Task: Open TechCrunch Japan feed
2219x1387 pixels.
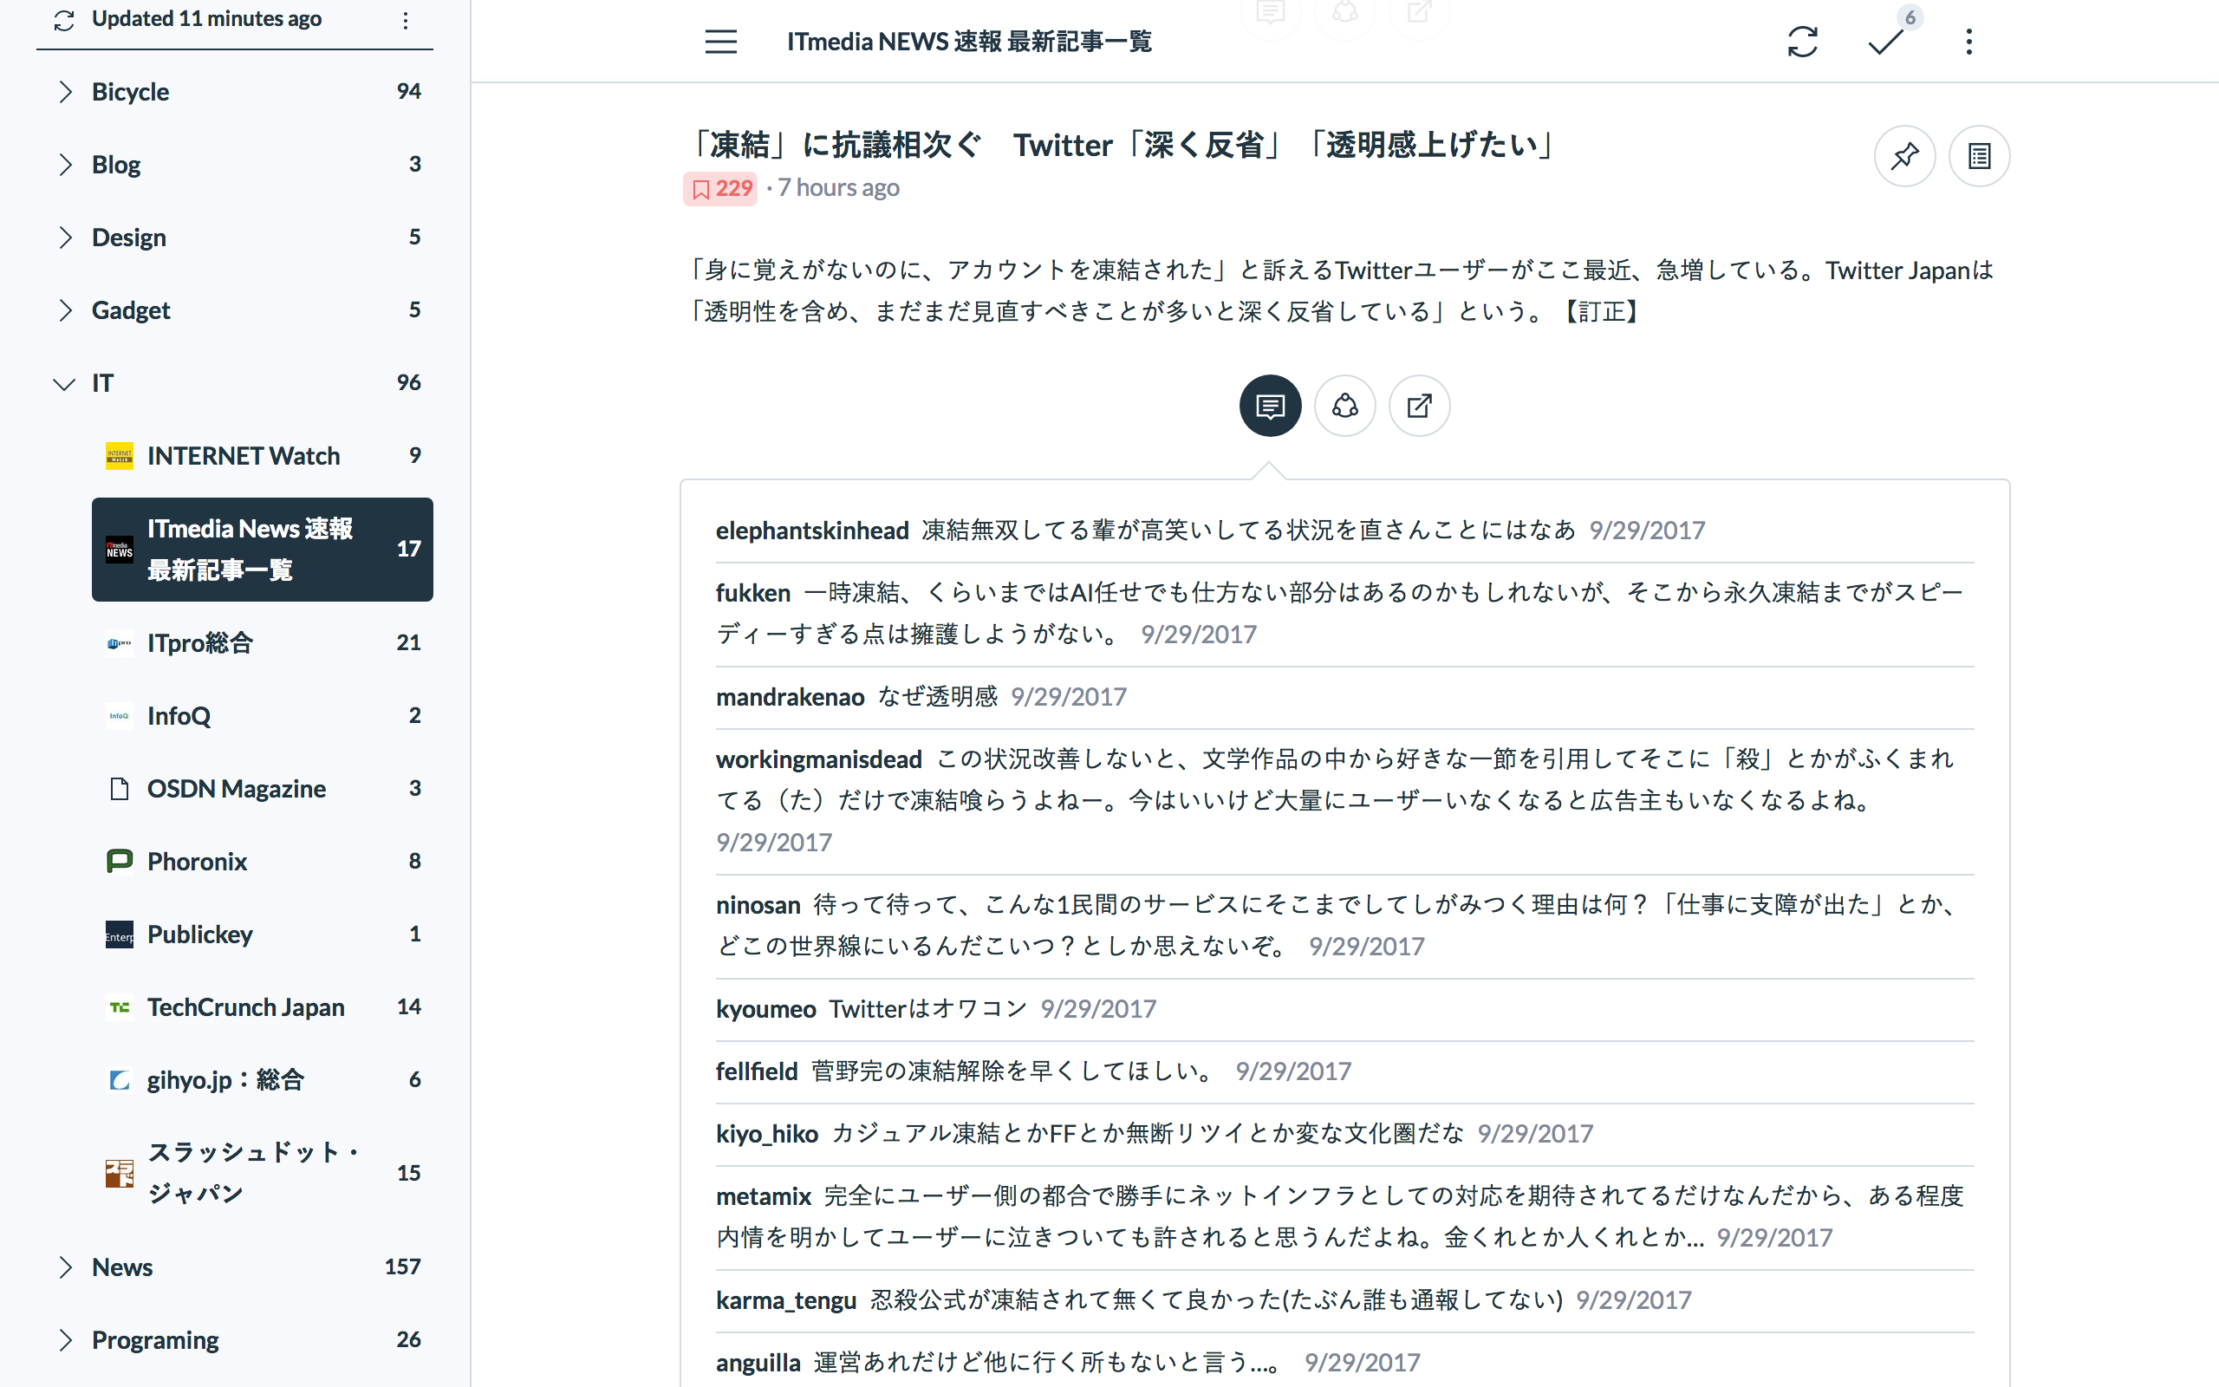Action: (263, 1007)
